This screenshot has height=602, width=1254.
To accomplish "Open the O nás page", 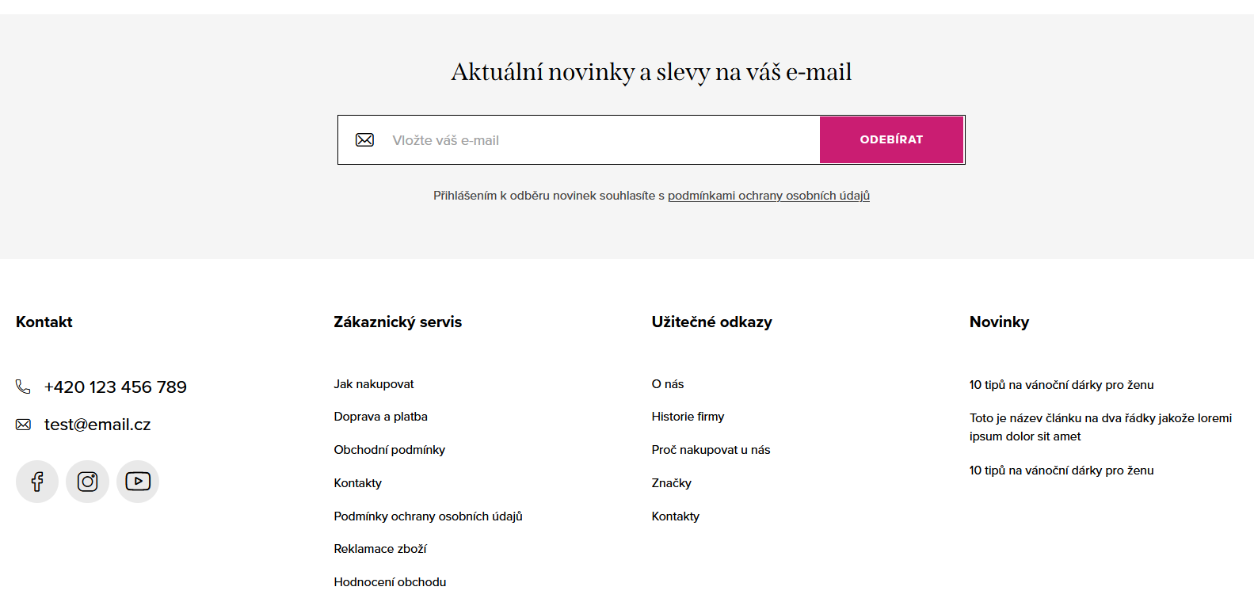I will pyautogui.click(x=668, y=384).
